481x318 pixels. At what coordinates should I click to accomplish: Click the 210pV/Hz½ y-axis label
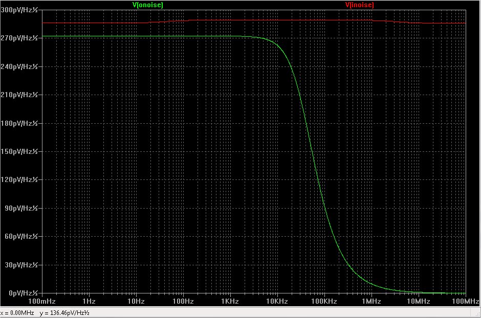(19, 95)
